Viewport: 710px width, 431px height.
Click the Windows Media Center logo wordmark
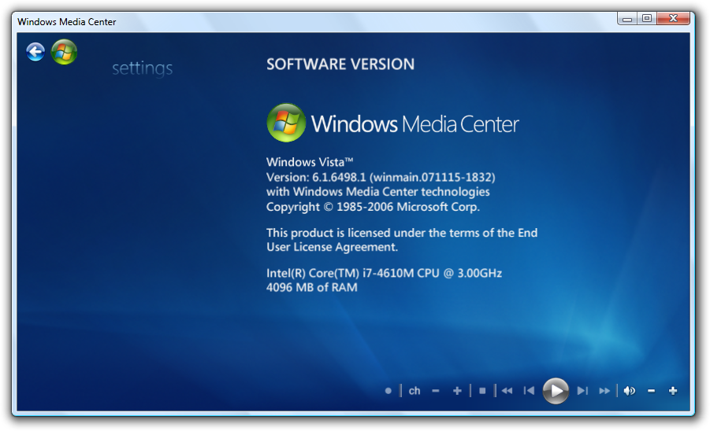(x=414, y=123)
